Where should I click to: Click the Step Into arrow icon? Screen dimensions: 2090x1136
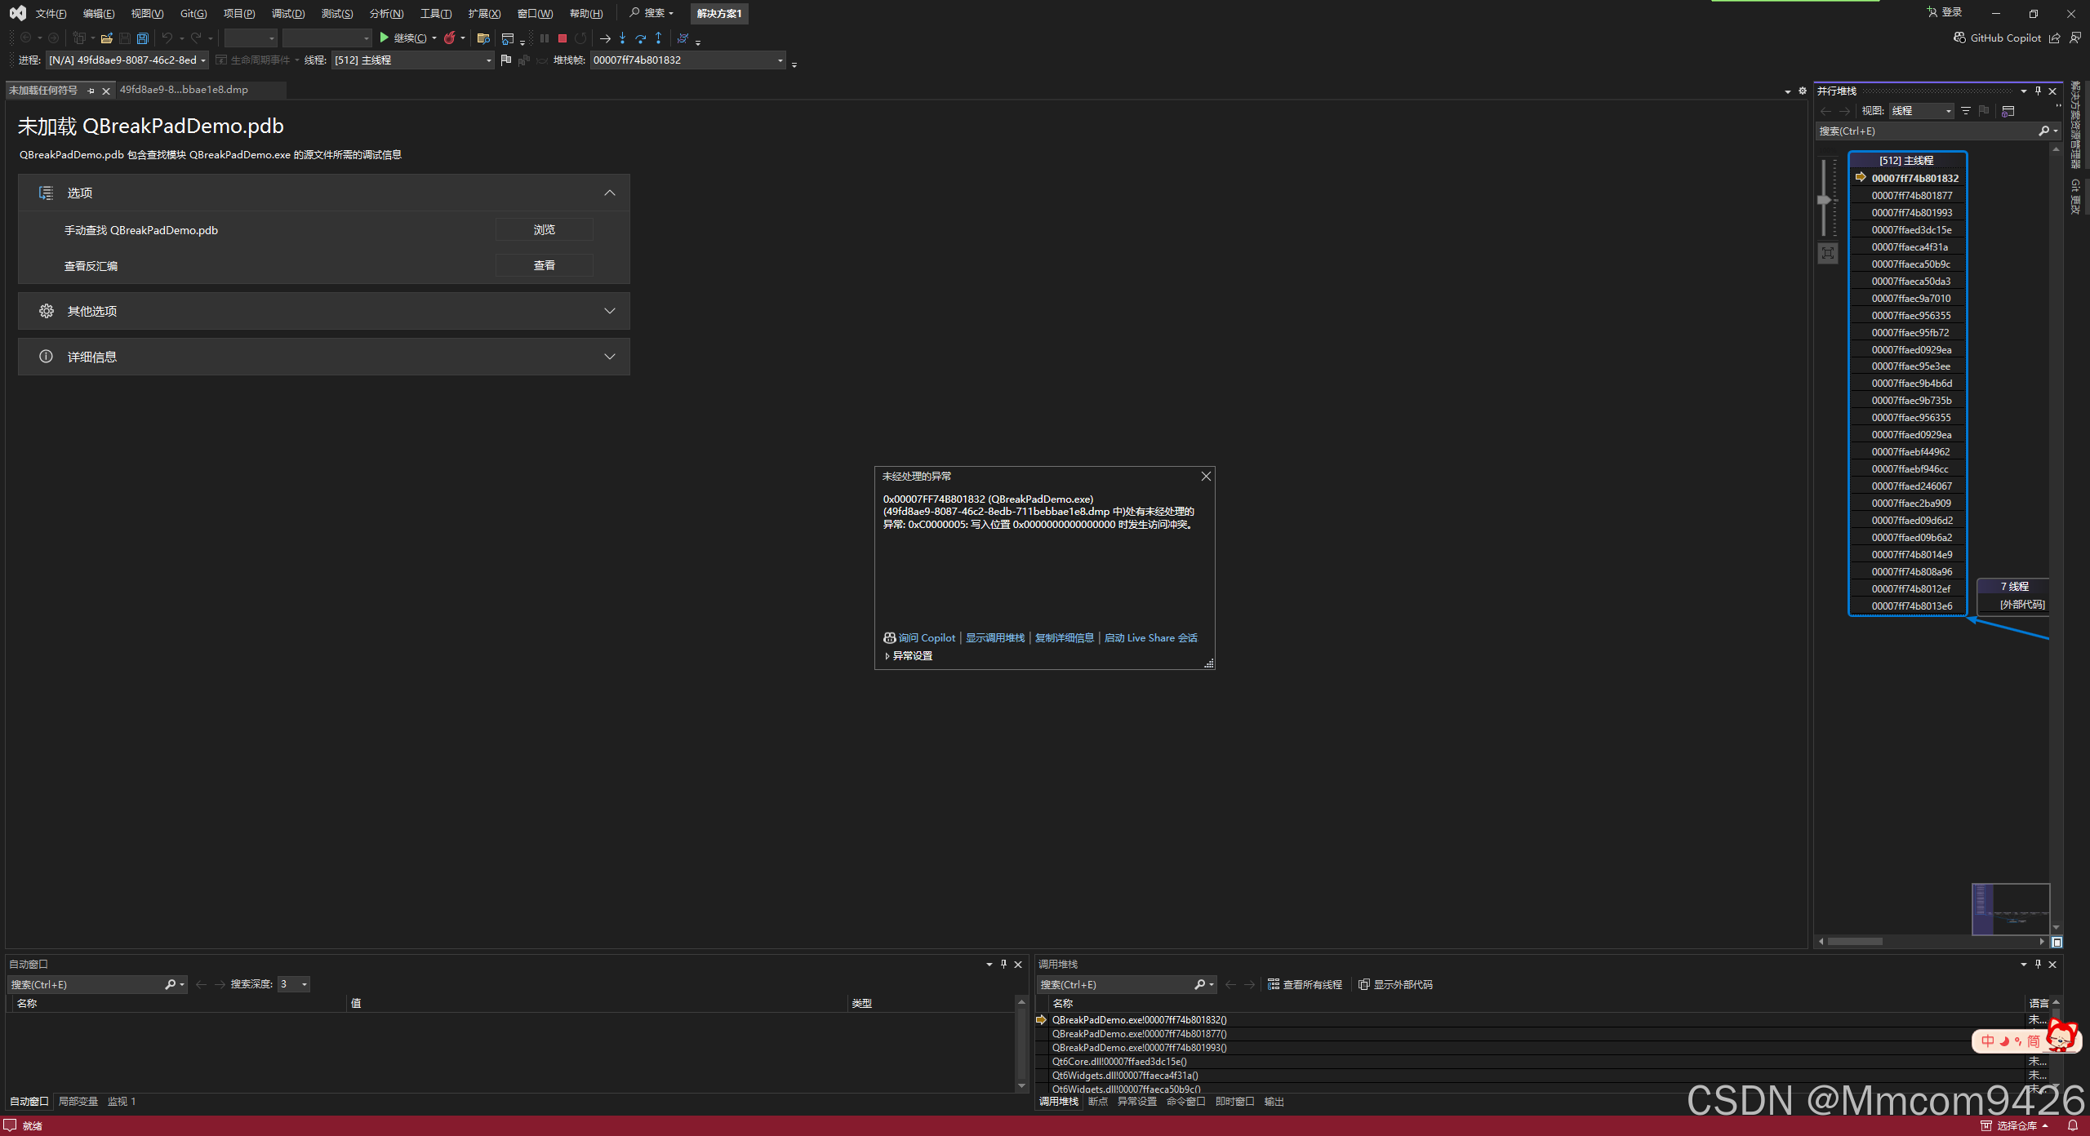[x=622, y=38]
